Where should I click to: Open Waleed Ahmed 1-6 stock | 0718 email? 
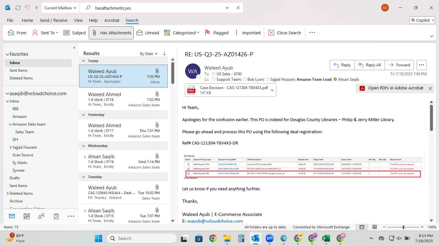click(x=123, y=100)
